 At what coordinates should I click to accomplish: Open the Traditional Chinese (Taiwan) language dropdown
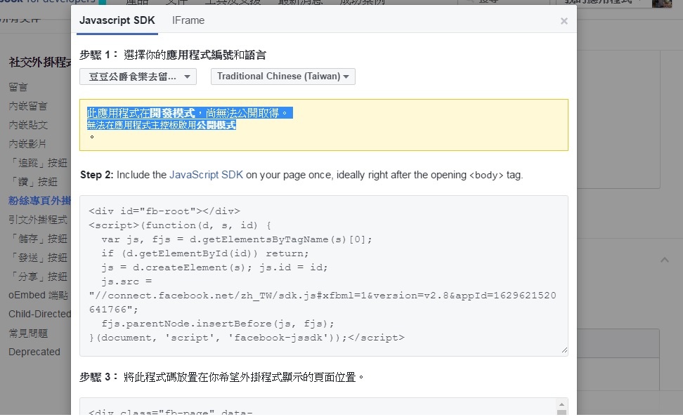click(283, 77)
